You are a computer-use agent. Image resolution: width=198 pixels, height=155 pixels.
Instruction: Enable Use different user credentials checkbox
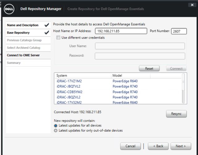tap(58, 38)
